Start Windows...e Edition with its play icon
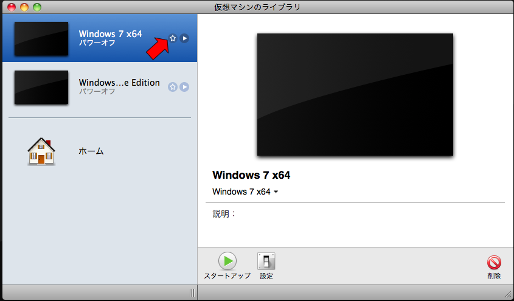 [x=184, y=87]
